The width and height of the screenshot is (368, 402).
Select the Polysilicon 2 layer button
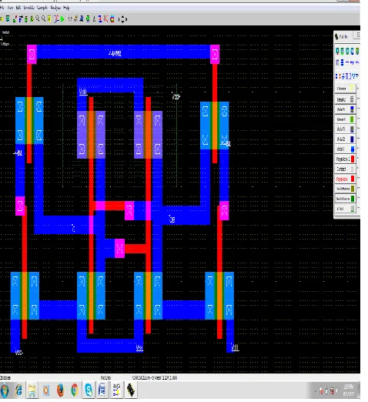(x=346, y=159)
